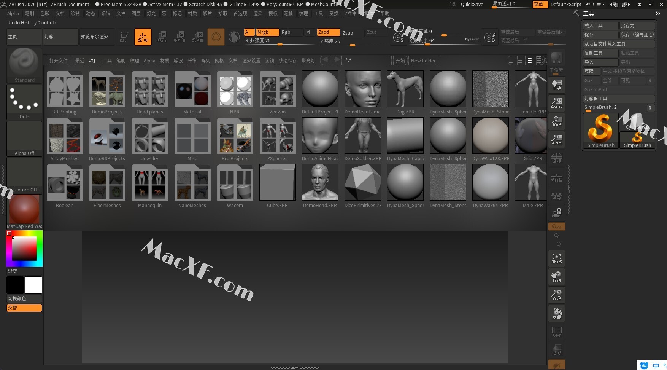Toggle the Rgb mode button
667x370 pixels.
click(x=291, y=32)
